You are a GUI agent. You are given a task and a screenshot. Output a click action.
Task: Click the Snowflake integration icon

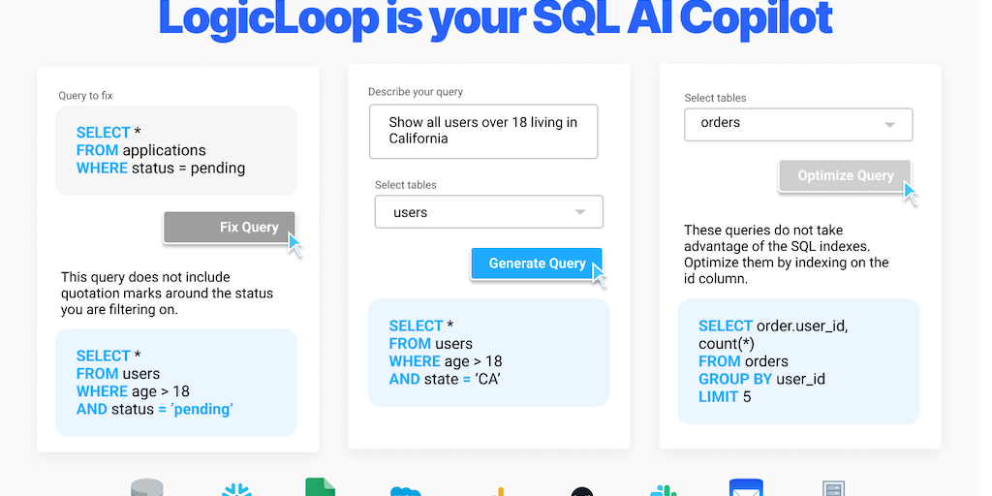coord(236,489)
